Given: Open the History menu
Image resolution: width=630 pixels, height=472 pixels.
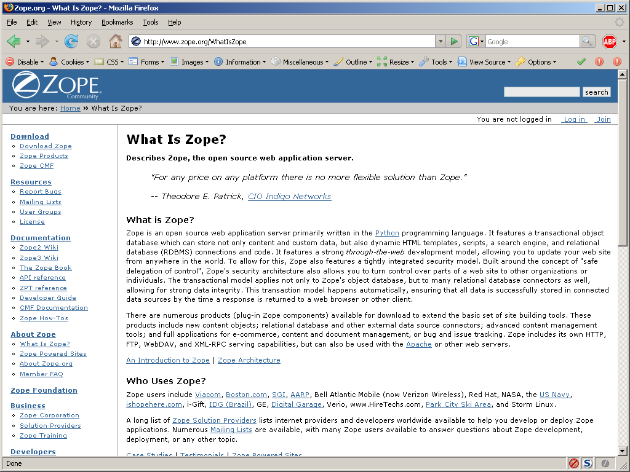Looking at the screenshot, I should point(81,22).
